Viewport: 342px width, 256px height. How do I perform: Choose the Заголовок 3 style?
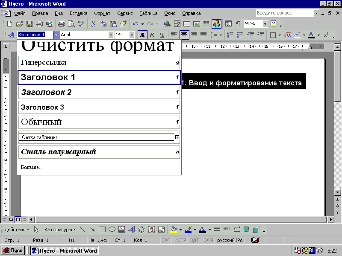(99, 107)
